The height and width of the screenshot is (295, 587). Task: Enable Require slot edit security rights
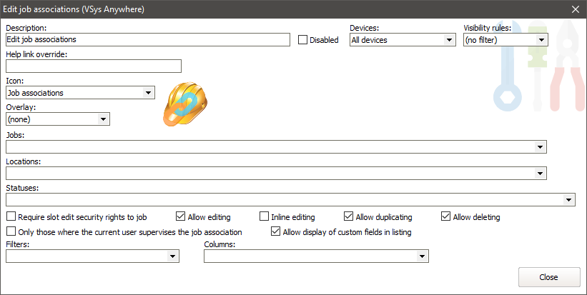(x=11, y=216)
